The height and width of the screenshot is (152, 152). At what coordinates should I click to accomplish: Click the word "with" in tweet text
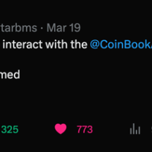click(x=56, y=45)
